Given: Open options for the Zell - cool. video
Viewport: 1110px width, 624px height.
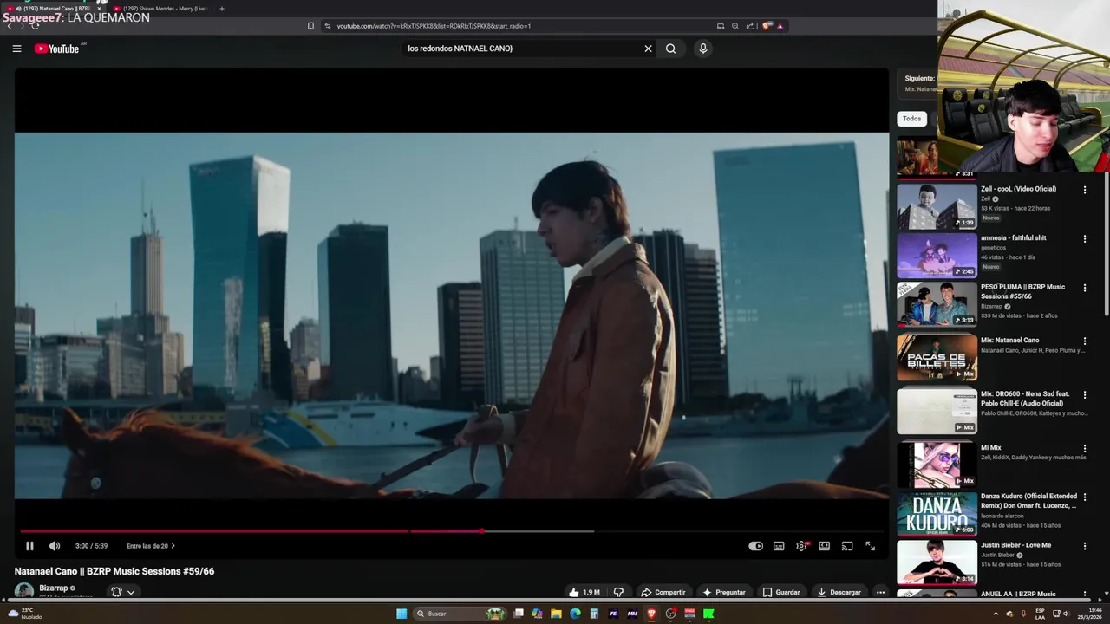Looking at the screenshot, I should click(x=1084, y=190).
